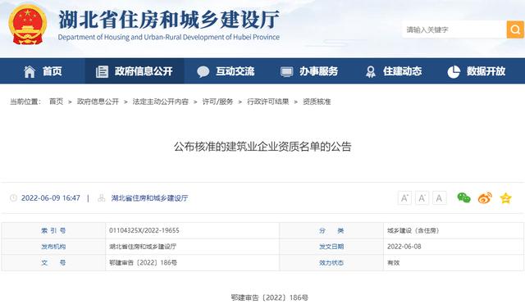525x304 pixels.
Task: Click the 发文日期 label cell
Action: click(331, 247)
